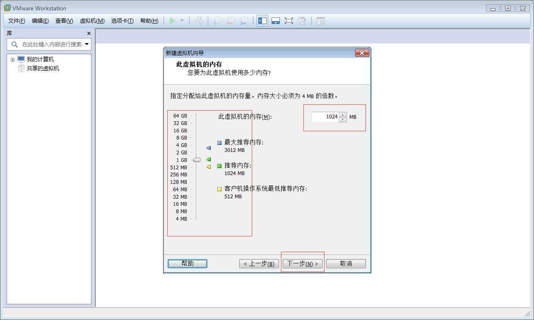
Task: Expand the 我的计算机 tree node
Action: click(12, 60)
